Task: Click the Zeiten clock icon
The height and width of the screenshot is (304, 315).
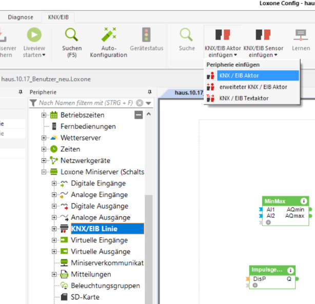Action: coord(54,149)
